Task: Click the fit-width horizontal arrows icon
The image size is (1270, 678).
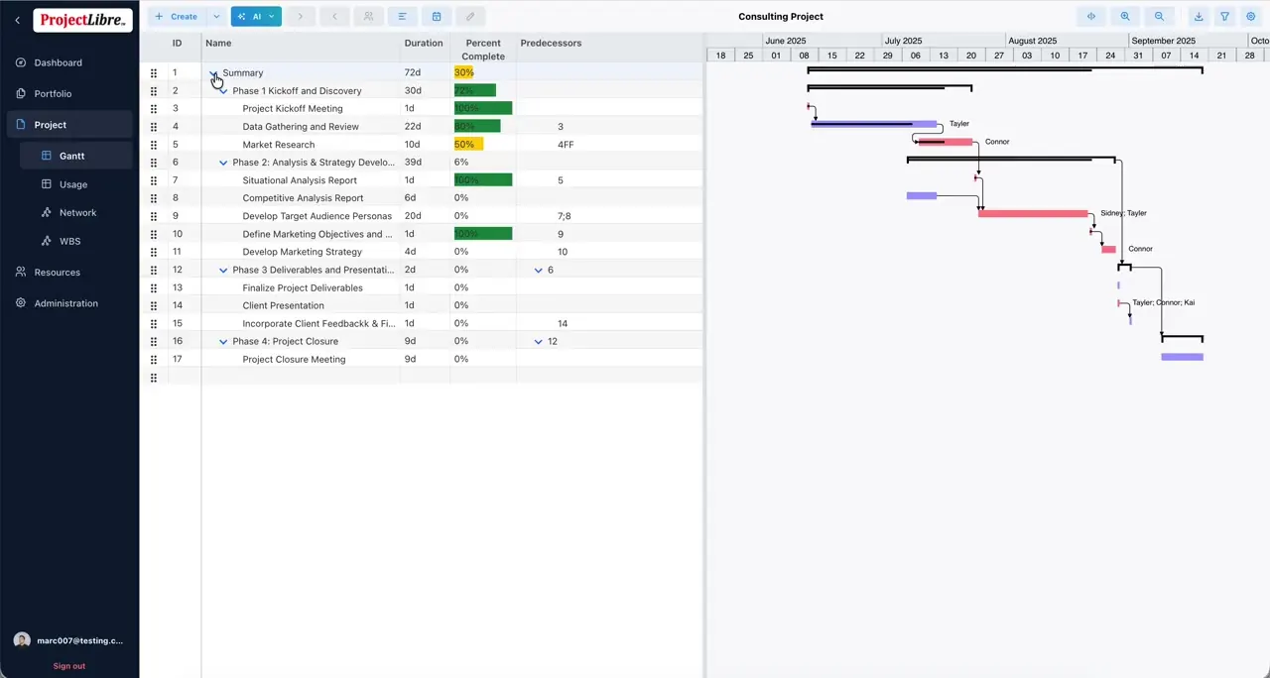Action: coord(1091,16)
